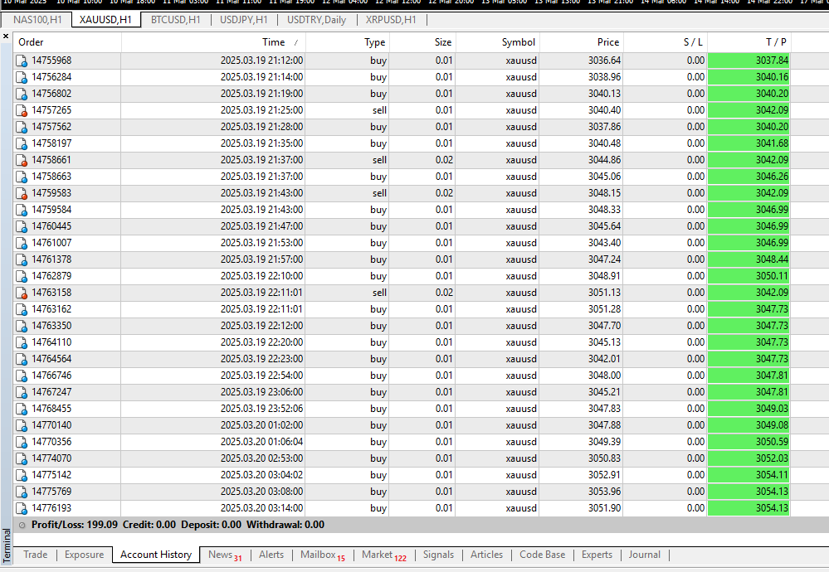Viewport: 829px width, 572px height.
Task: Click the sell order icon for 14757265
Action: click(22, 111)
